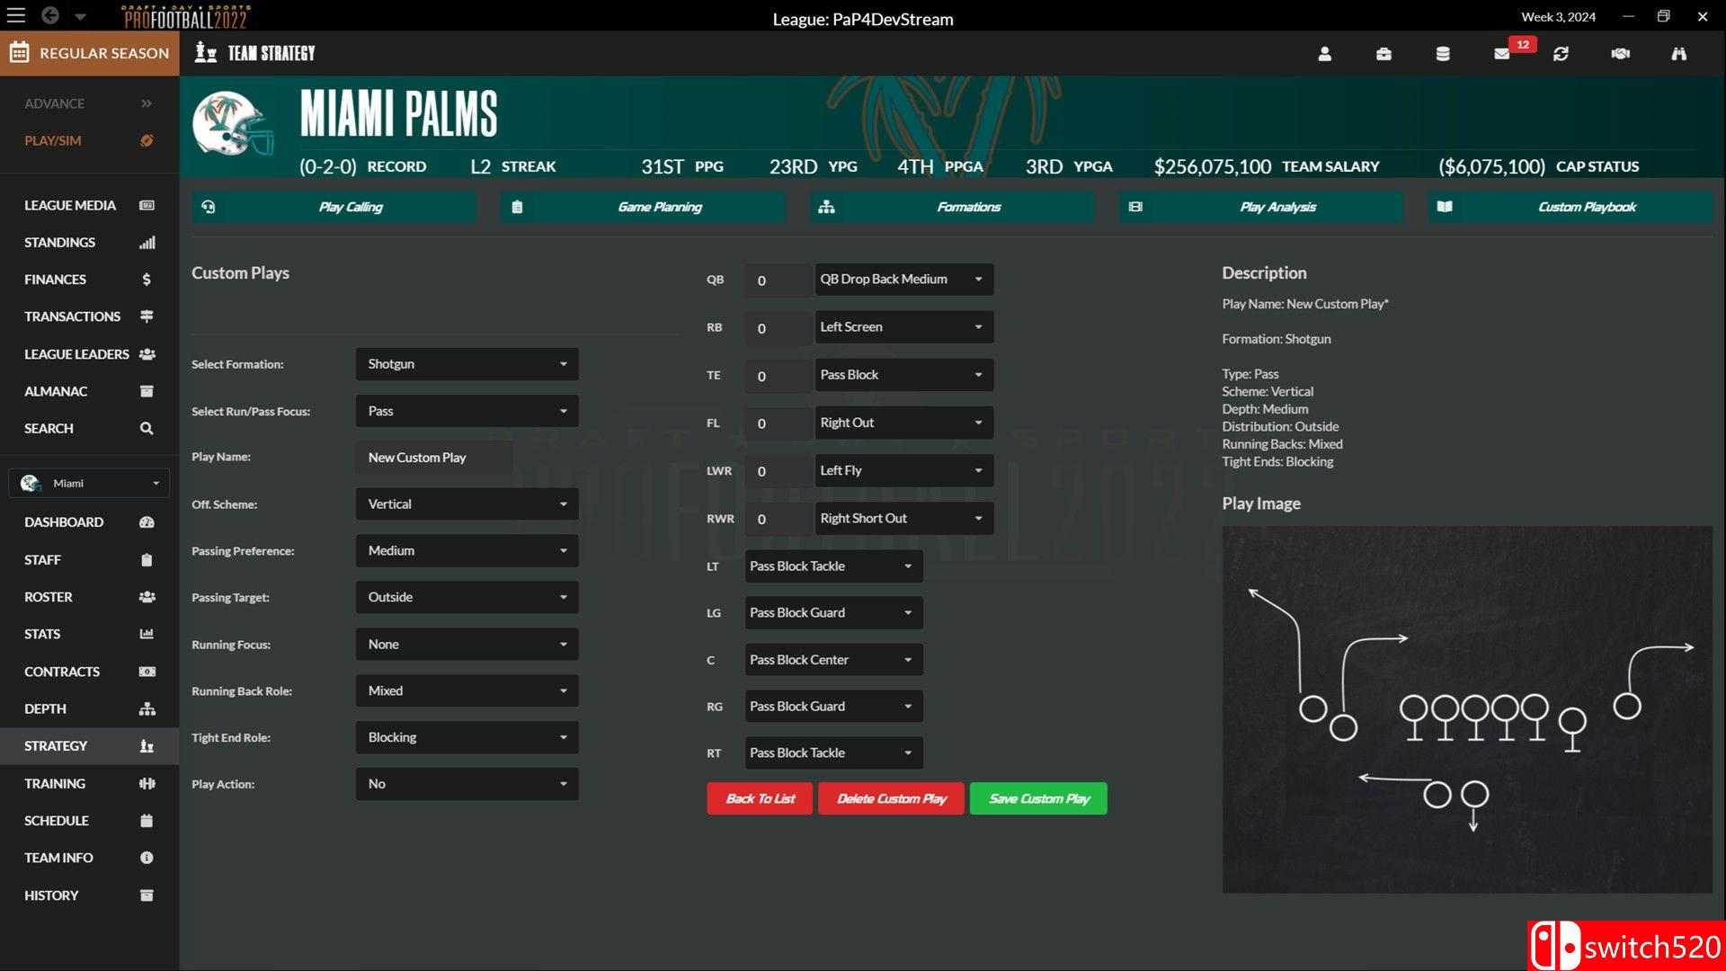
Task: Open the Off. Scheme Vertical dropdown
Action: (467, 504)
